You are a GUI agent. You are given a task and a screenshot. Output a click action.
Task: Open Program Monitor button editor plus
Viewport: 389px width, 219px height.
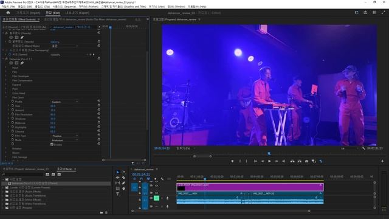coord(382,161)
